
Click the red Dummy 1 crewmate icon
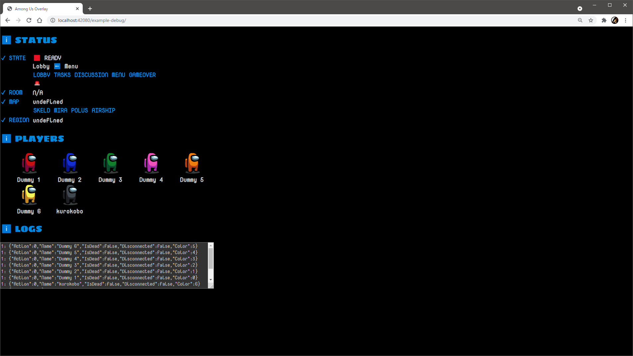click(29, 163)
